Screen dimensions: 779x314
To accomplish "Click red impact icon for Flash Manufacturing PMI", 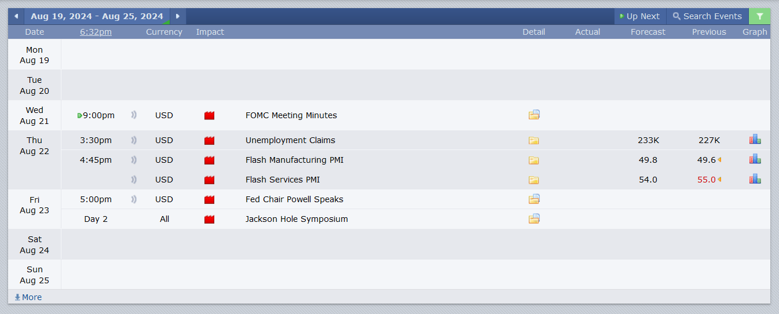I will coord(209,160).
